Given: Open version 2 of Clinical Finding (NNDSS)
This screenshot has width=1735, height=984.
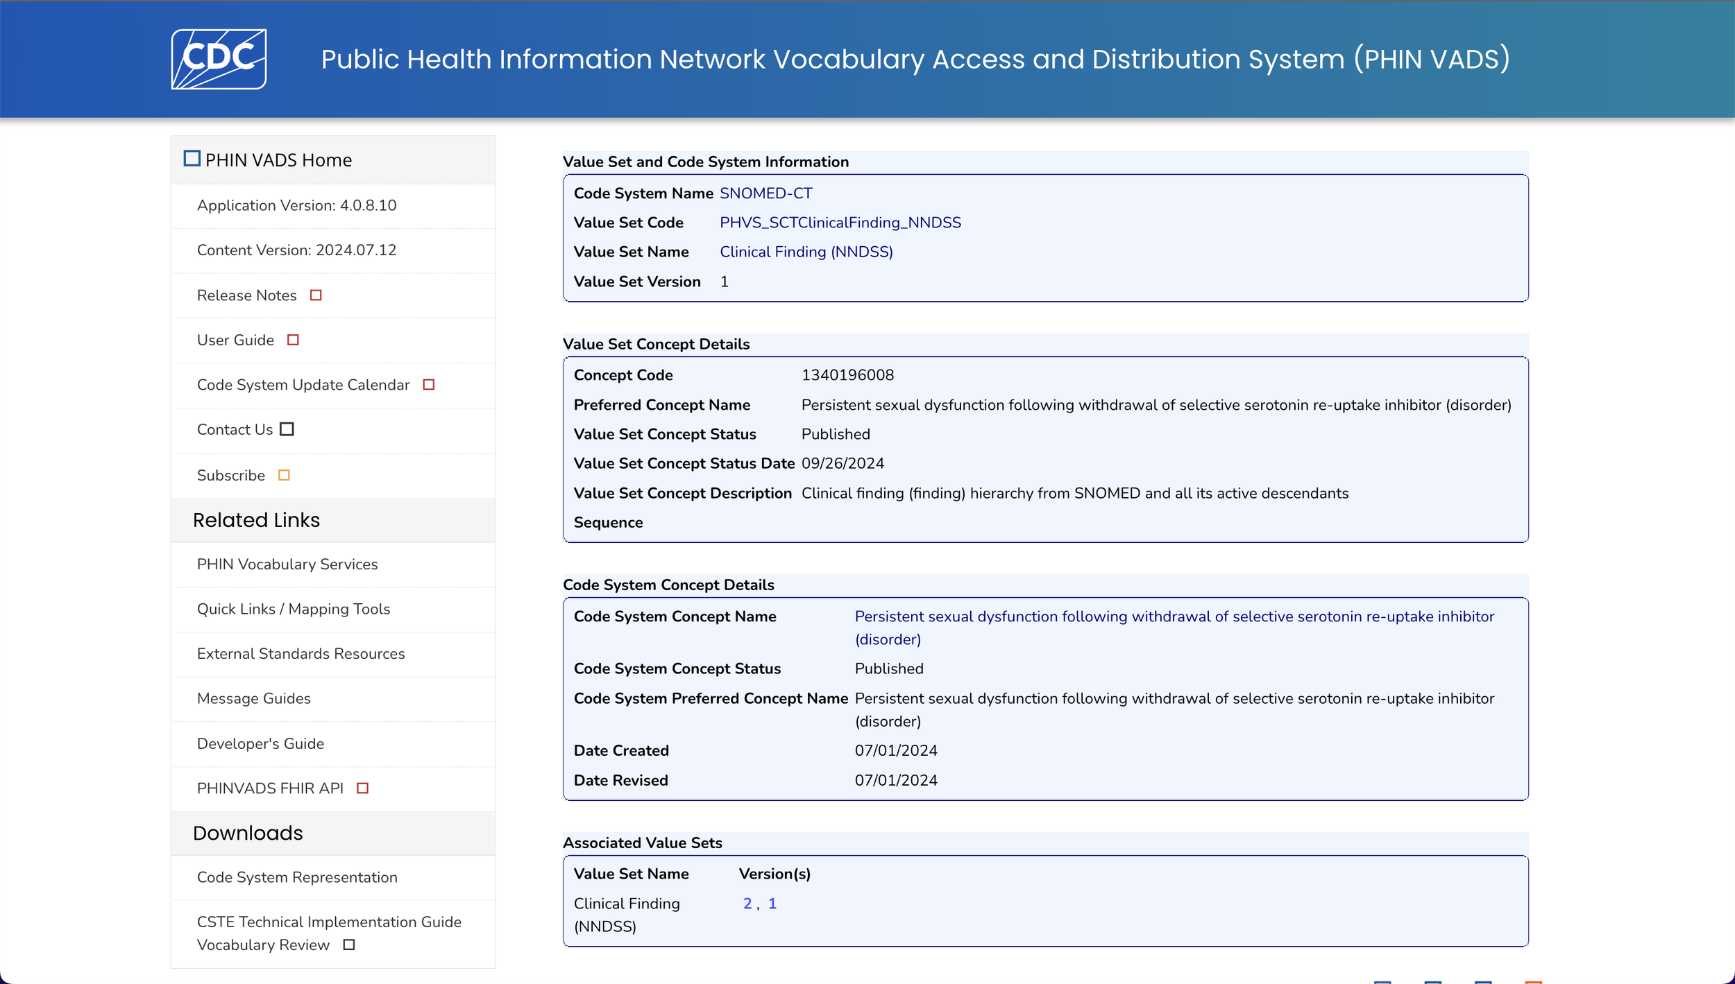Looking at the screenshot, I should 747,904.
